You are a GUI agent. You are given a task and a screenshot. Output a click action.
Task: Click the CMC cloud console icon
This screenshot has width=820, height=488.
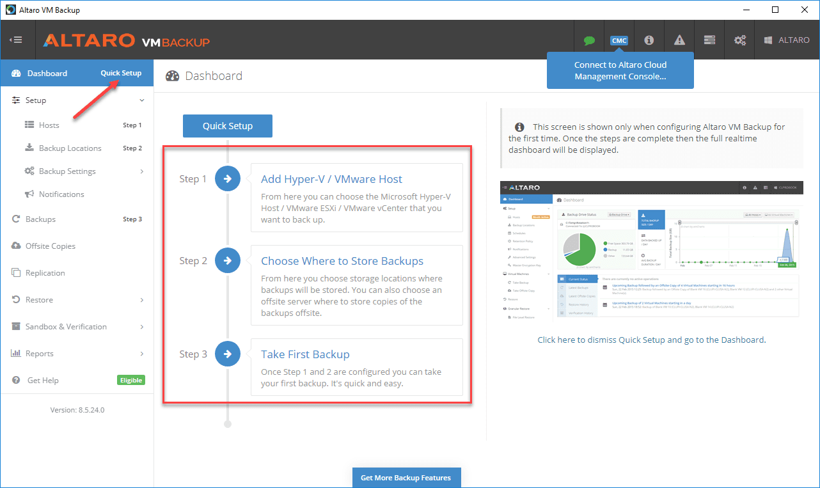[x=619, y=40]
